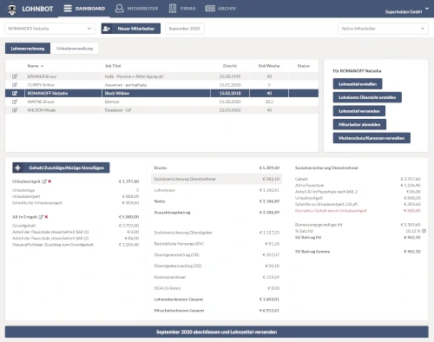Click Lohnzettel erstellen button

point(358,84)
